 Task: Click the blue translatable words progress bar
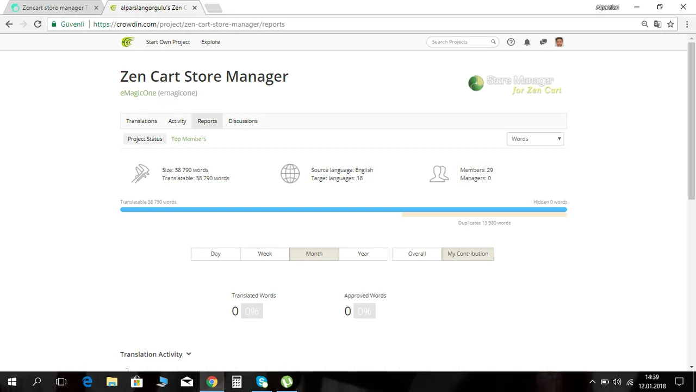tap(343, 209)
